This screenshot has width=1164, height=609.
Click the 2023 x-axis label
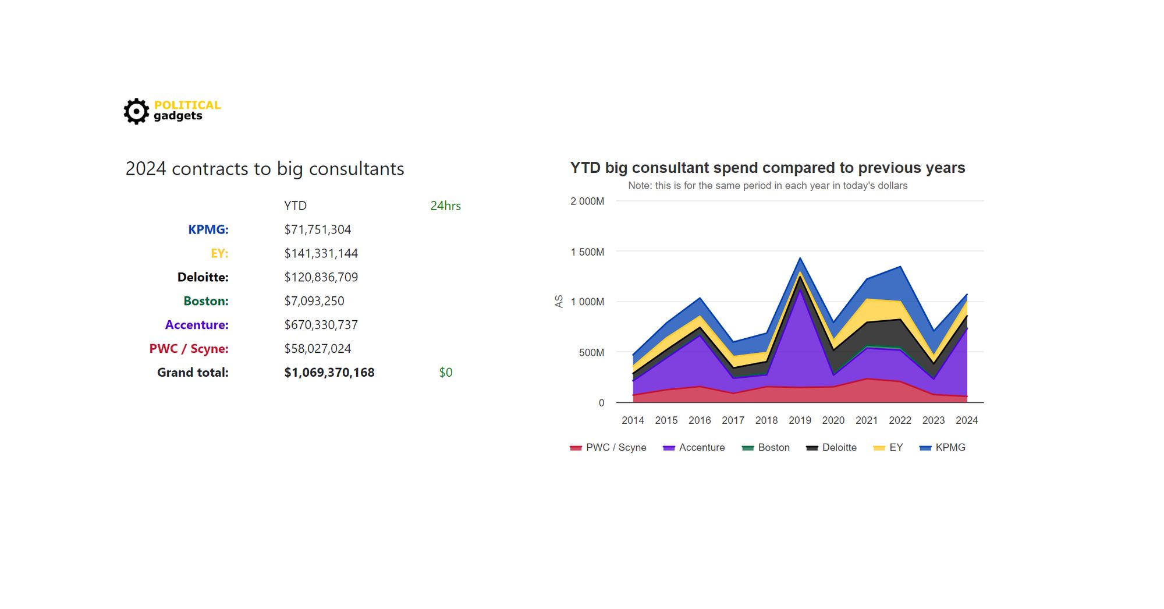coord(934,420)
